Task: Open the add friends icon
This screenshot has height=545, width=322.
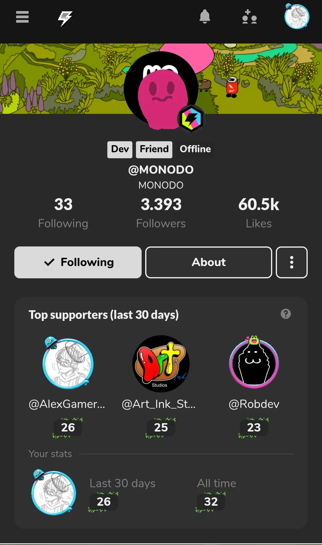Action: 249,17
